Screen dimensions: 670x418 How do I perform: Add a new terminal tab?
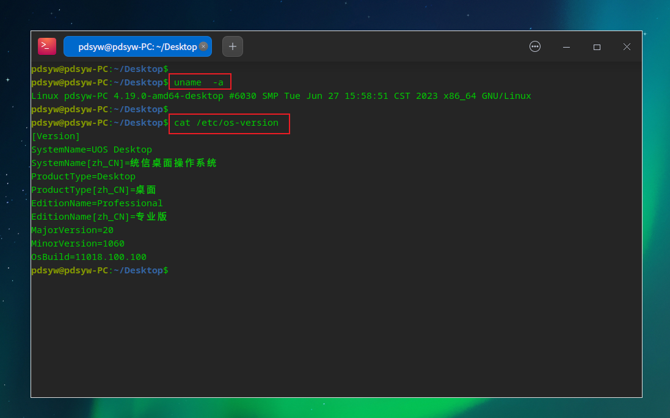click(x=233, y=46)
